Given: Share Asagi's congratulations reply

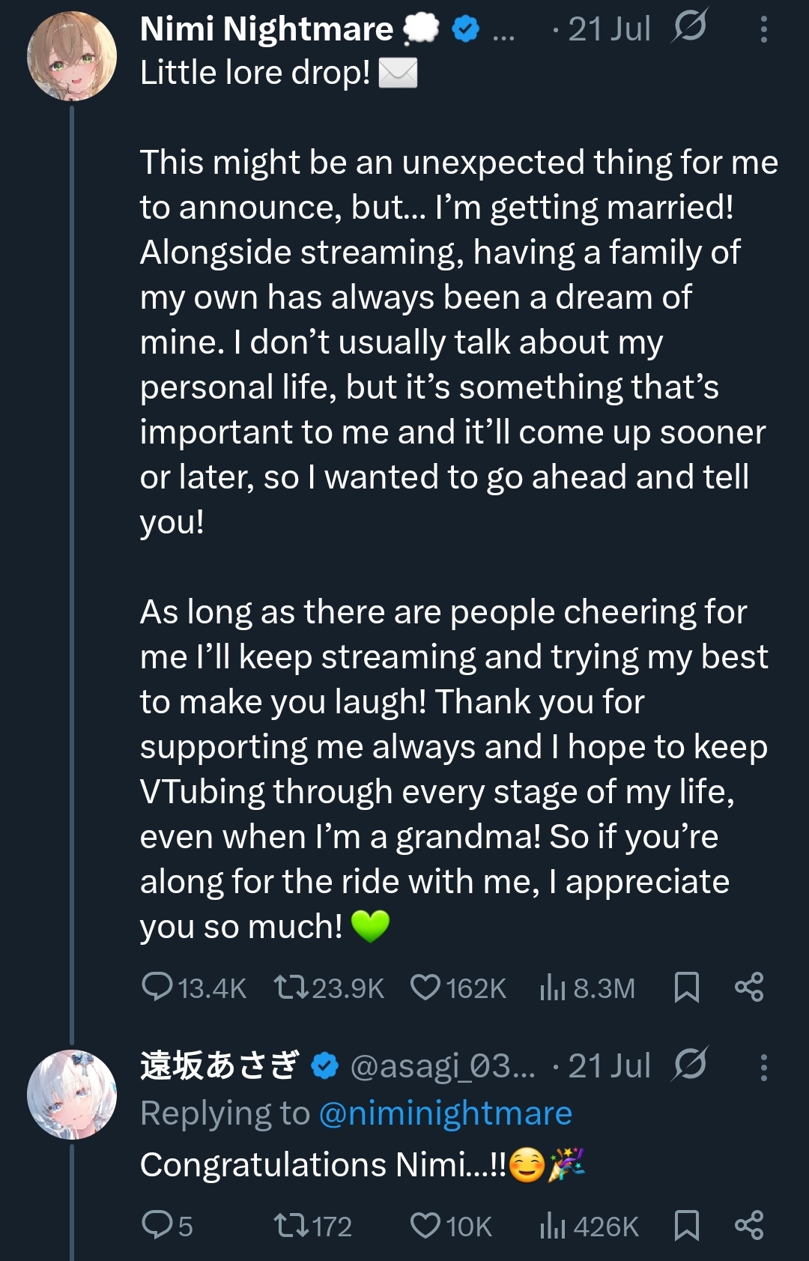Looking at the screenshot, I should (748, 1225).
